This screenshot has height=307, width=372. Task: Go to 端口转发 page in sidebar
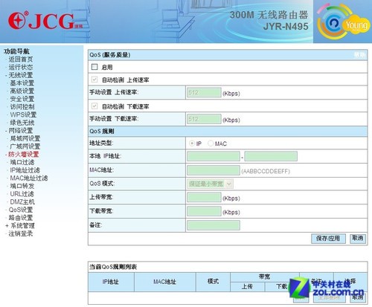coord(22,186)
